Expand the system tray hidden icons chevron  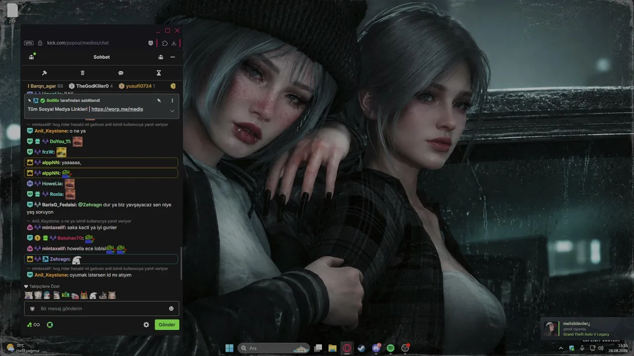coord(561,348)
